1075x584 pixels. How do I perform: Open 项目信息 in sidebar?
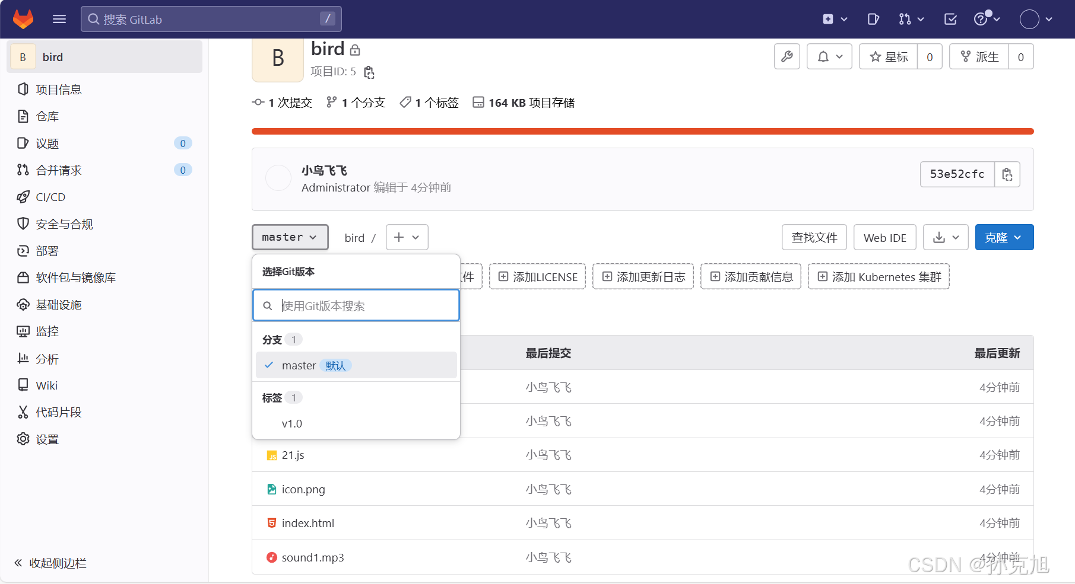pyautogui.click(x=58, y=90)
